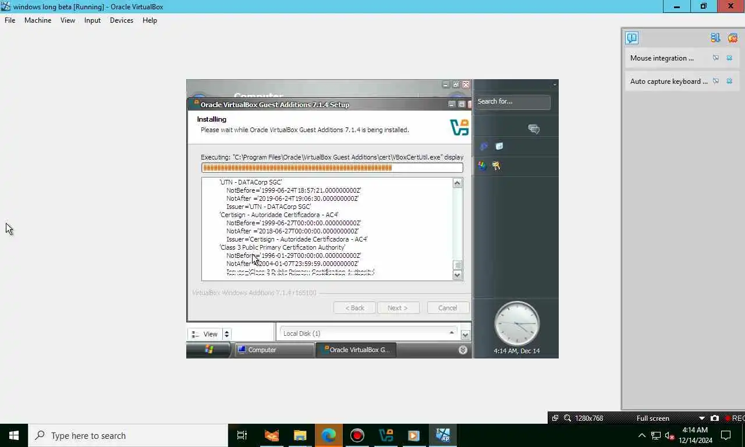Open Microsoft Edge from host taskbar
Image resolution: width=745 pixels, height=447 pixels.
click(x=328, y=435)
